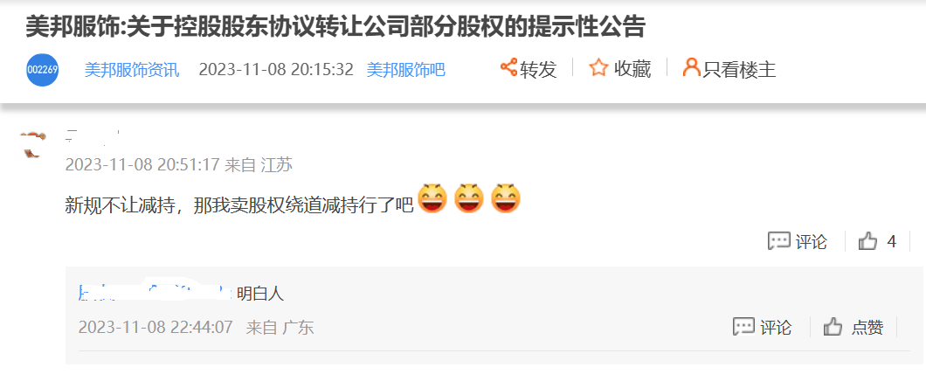This screenshot has width=926, height=388.
Task: Click the like count 4
Action: click(x=892, y=241)
